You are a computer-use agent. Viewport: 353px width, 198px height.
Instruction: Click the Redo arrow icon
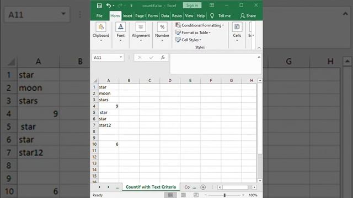coord(120,5)
